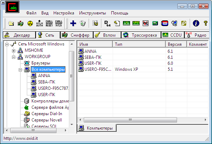Screen dimensions: 212x144
Task: Select Серверы Novell tree node
Action: (x=47, y=120)
